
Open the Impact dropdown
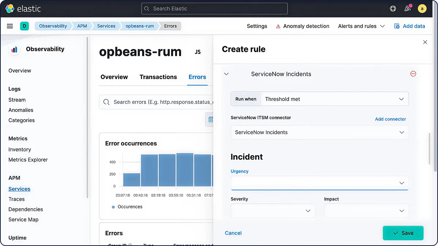coord(366,211)
